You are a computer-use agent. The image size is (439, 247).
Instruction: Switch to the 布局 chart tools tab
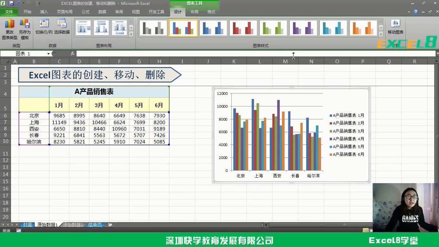(194, 12)
